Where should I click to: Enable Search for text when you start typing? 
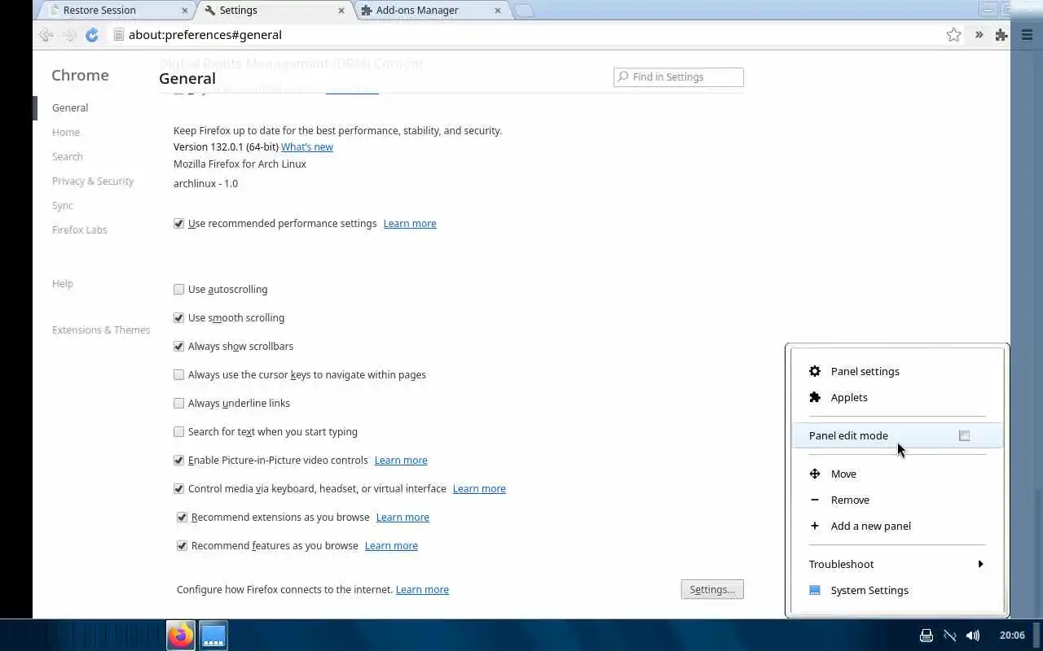coord(178,431)
